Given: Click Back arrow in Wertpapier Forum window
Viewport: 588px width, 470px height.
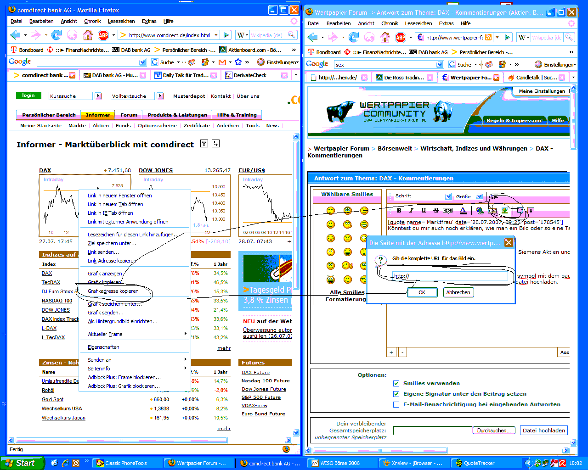Looking at the screenshot, I should [x=313, y=37].
